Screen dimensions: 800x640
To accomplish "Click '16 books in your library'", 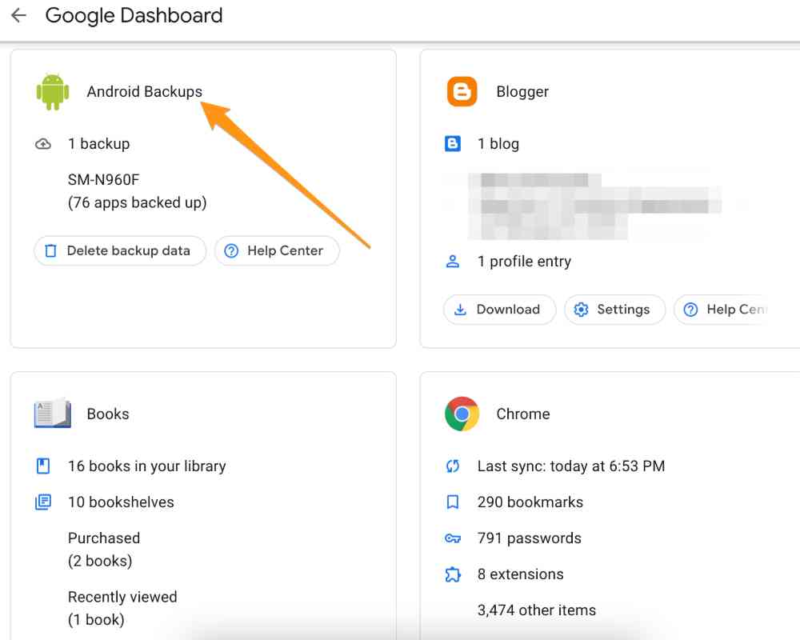I will point(147,466).
